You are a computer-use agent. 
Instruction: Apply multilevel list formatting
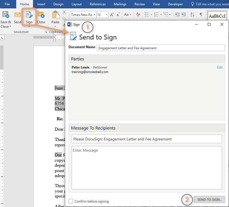166,15
